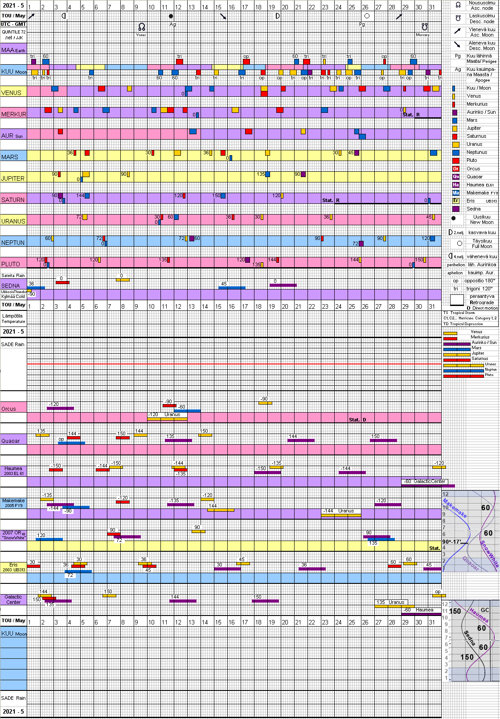This screenshot has width=500, height=719.
Task: Click the blue Makemake 'Ma' legend badge
Action: (455, 193)
